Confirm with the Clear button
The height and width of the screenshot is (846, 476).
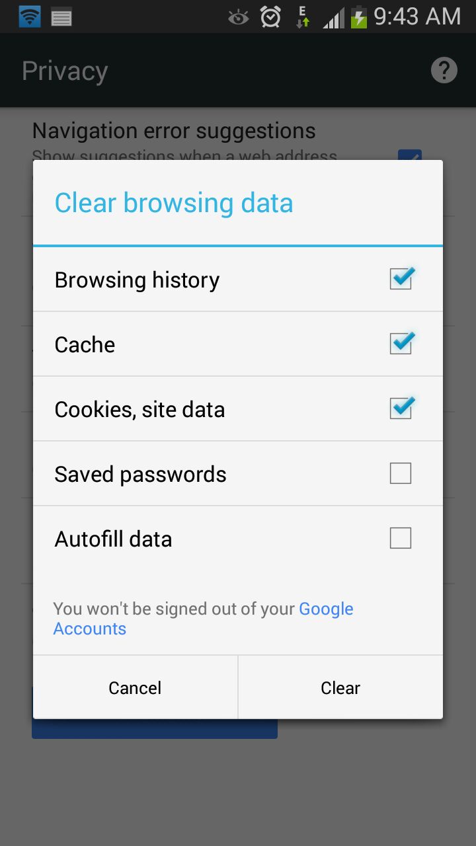click(x=340, y=687)
